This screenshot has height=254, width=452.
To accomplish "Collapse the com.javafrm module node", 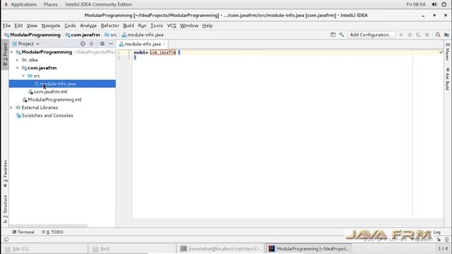I will click(x=18, y=68).
